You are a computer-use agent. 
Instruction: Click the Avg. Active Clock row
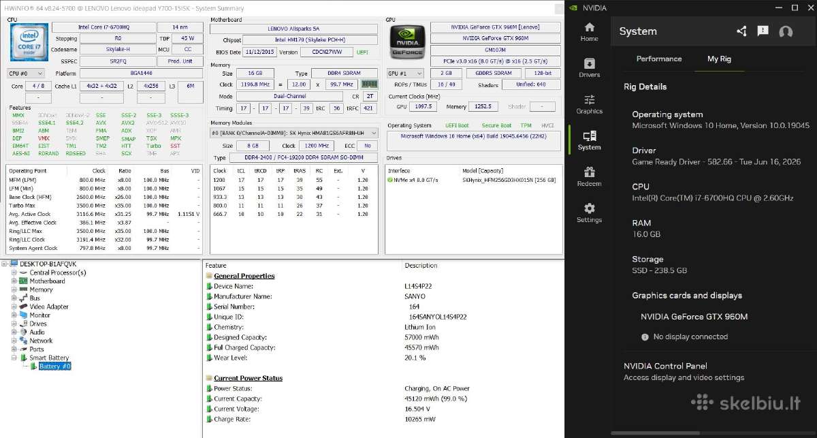[104, 214]
